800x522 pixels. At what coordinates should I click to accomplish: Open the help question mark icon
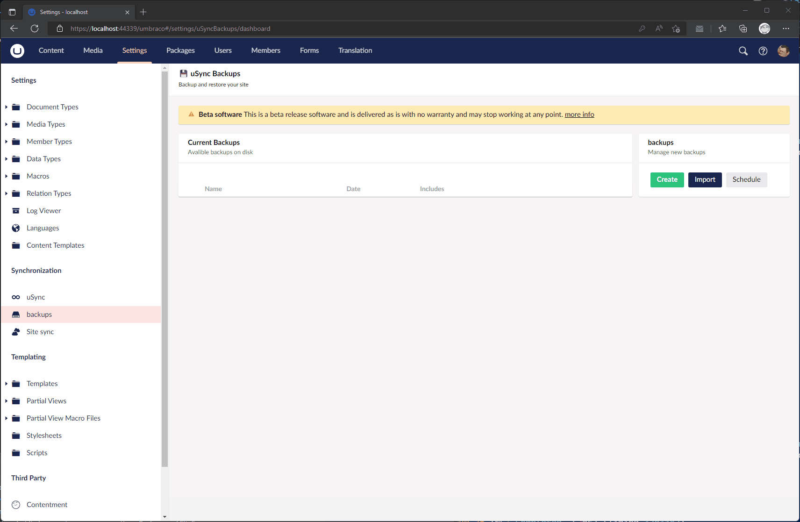[763, 51]
